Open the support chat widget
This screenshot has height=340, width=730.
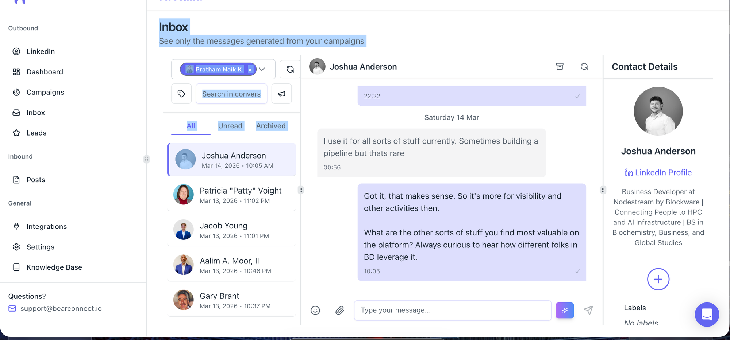tap(707, 314)
